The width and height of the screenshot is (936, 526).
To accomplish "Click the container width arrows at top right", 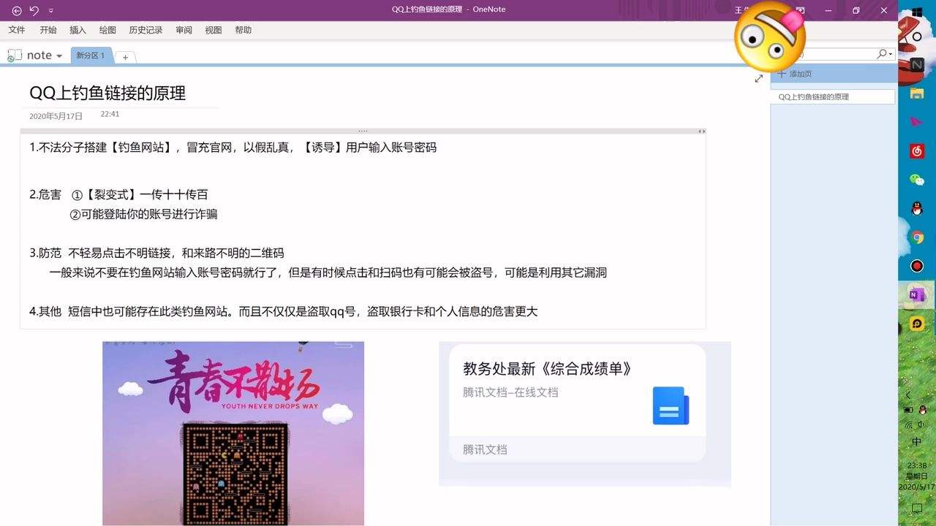I will (x=701, y=131).
